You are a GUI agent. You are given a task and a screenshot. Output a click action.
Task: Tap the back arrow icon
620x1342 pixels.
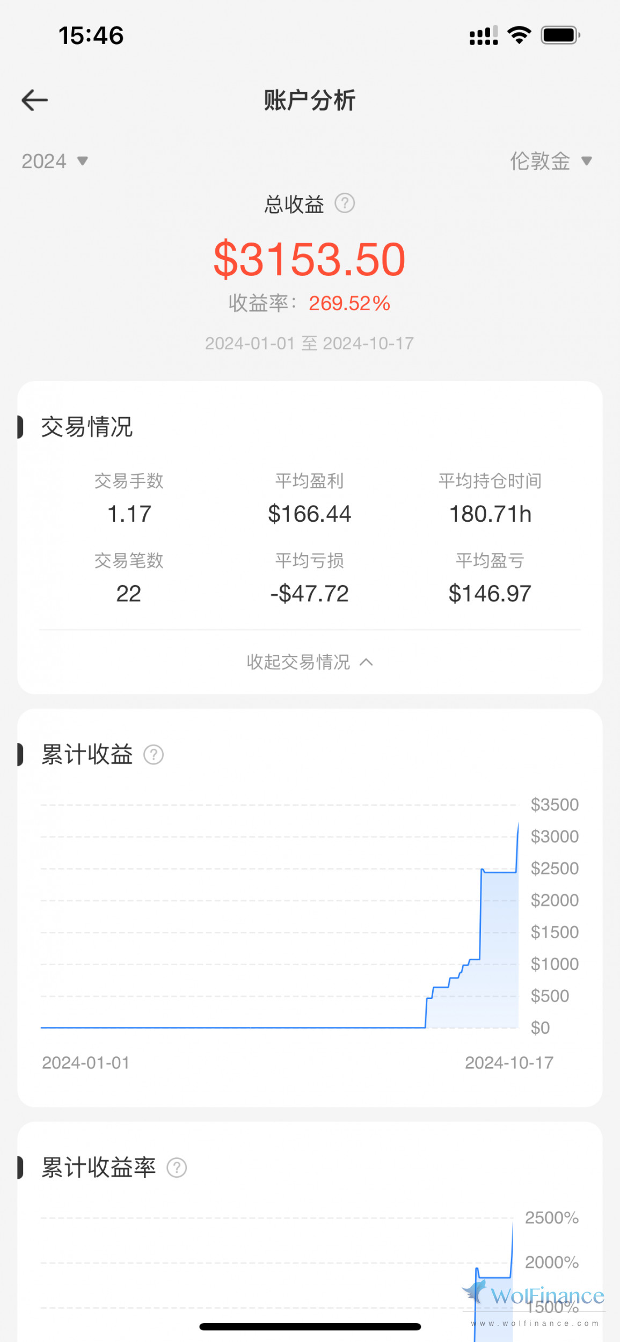pyautogui.click(x=35, y=100)
